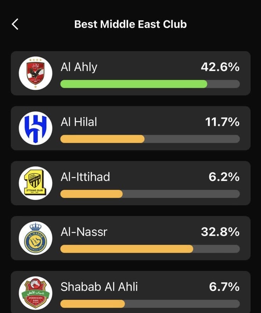Tap the Best Middle East Club title
Screen dimensions: 261x313
[130, 24]
